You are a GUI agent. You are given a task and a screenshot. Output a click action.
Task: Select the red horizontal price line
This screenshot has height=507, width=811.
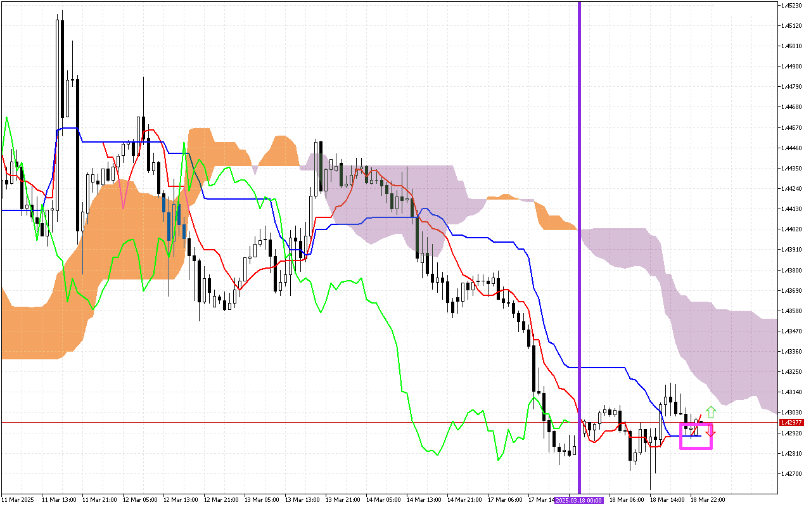[388, 422]
